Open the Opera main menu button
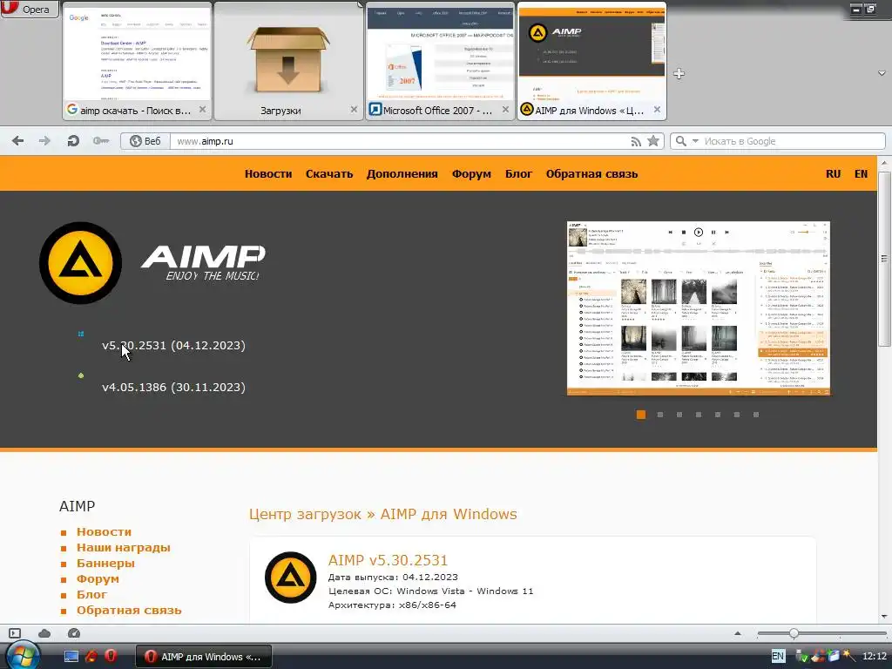Viewport: 892px width, 669px height. click(30, 9)
